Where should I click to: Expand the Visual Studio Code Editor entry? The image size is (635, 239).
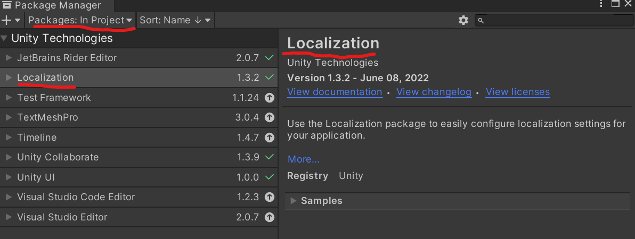(9, 197)
